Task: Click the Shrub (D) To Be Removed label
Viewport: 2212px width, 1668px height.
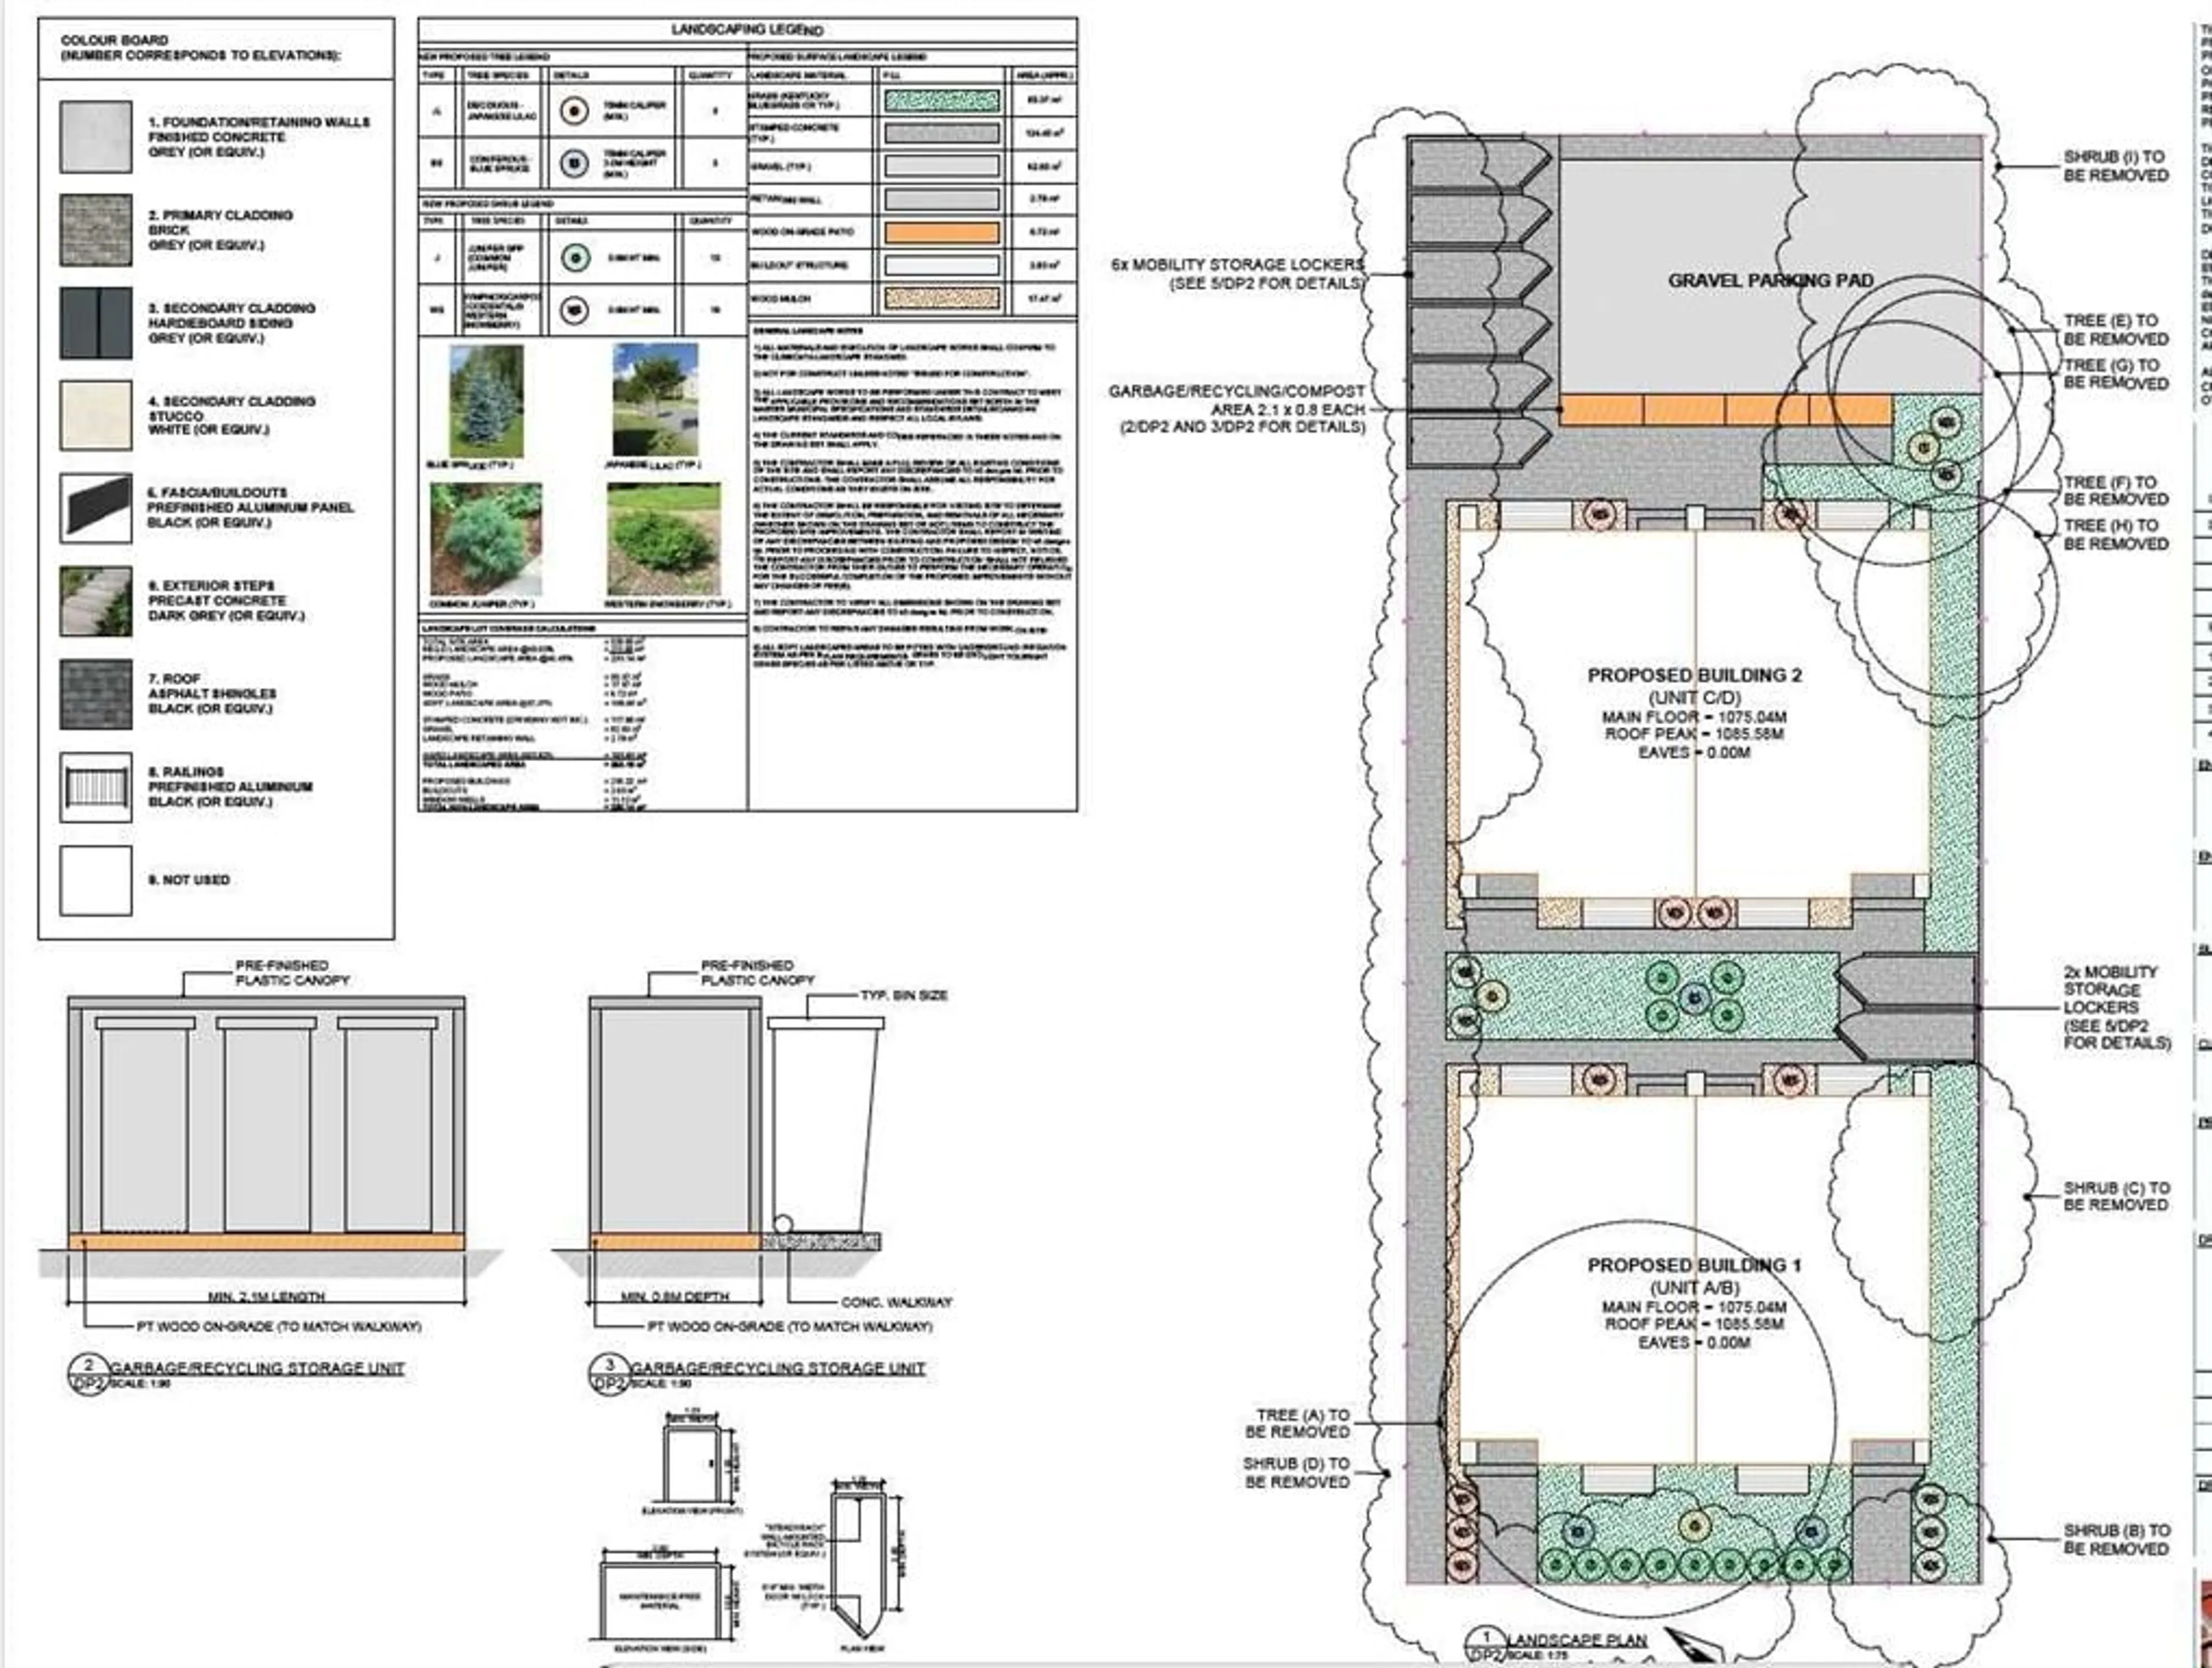Action: pos(1296,1472)
